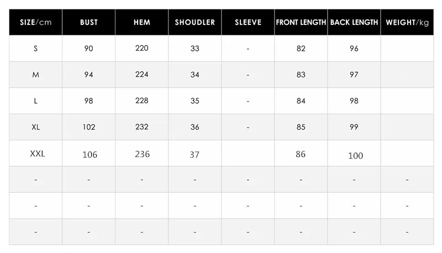Click shoulder value 35
The height and width of the screenshot is (253, 442).
click(195, 101)
